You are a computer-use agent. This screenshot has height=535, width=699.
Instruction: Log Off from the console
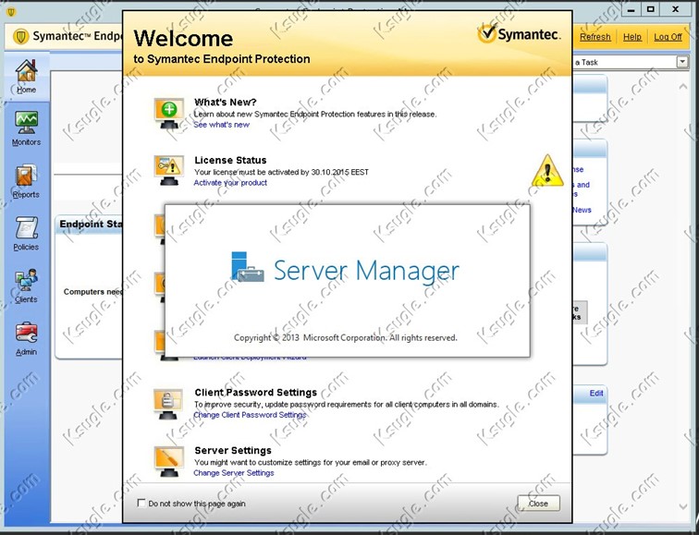point(668,37)
